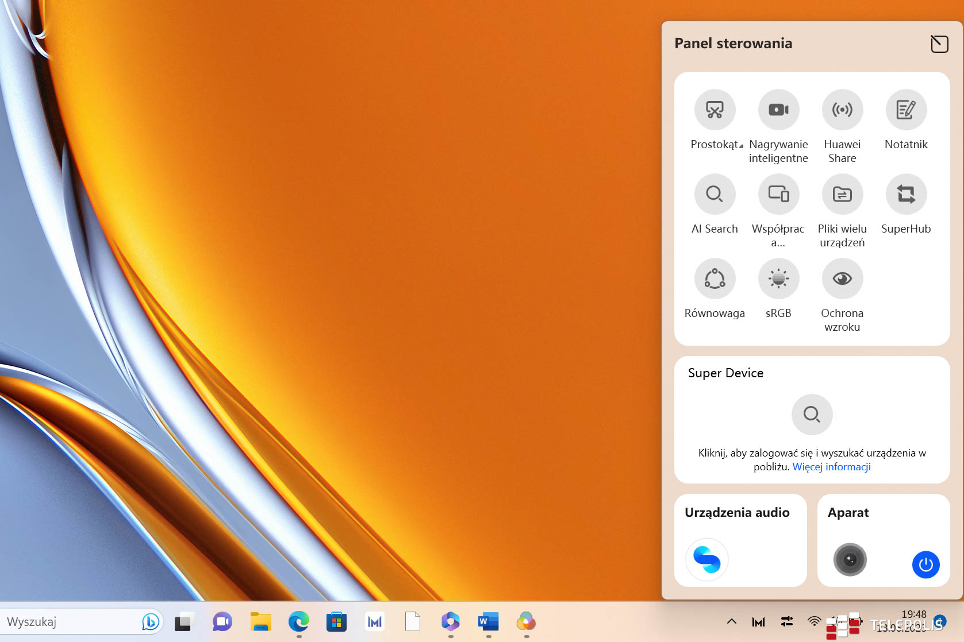This screenshot has height=642, width=964.
Task: Expand the Prostokąt screenshot mode arrow
Action: pyautogui.click(x=742, y=146)
